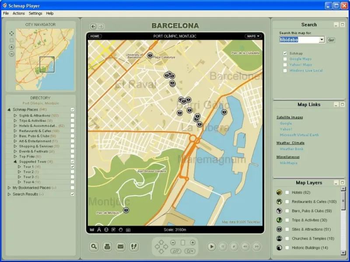Image resolution: width=350 pixels, height=262 pixels.
Task: Click the zoom in plus button below map
Action: pos(192,243)
